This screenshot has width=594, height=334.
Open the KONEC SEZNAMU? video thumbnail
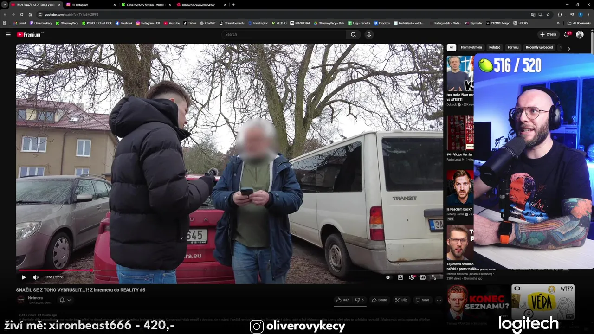click(478, 303)
